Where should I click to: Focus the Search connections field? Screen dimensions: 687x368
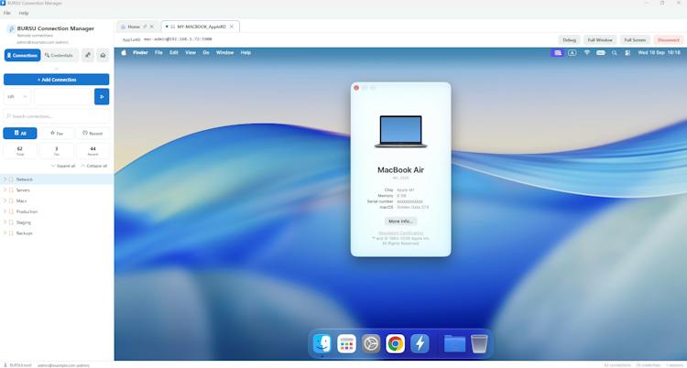tap(57, 116)
